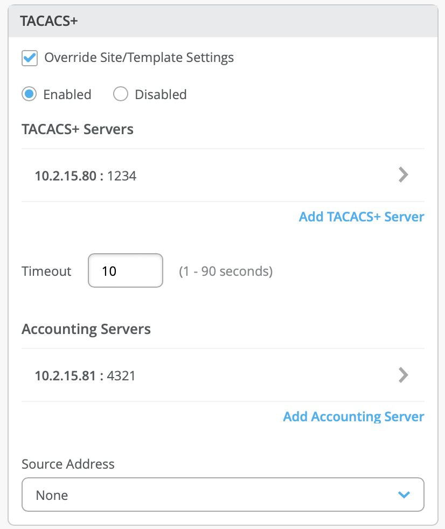Image resolution: width=445 pixels, height=529 pixels.
Task: Select the Disabled radio button
Action: (121, 94)
